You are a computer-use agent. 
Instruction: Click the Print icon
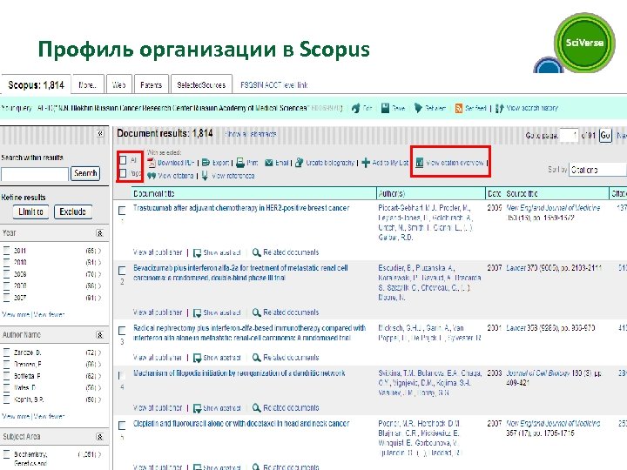point(240,163)
